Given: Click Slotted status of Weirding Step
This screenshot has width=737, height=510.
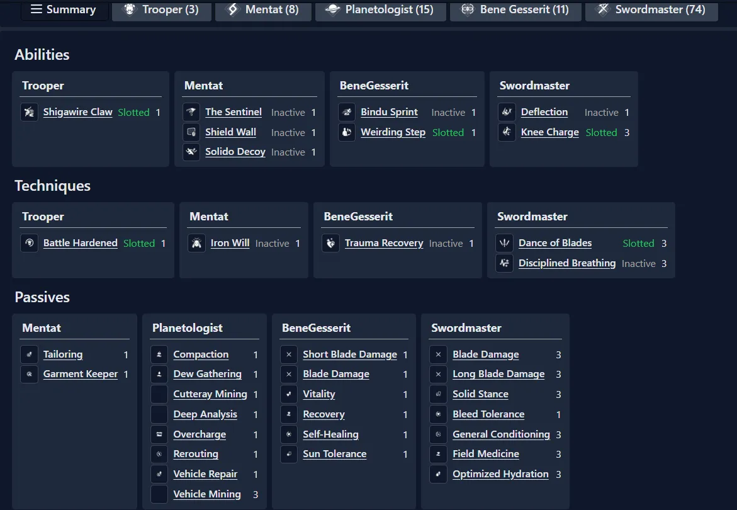Looking at the screenshot, I should pos(448,133).
